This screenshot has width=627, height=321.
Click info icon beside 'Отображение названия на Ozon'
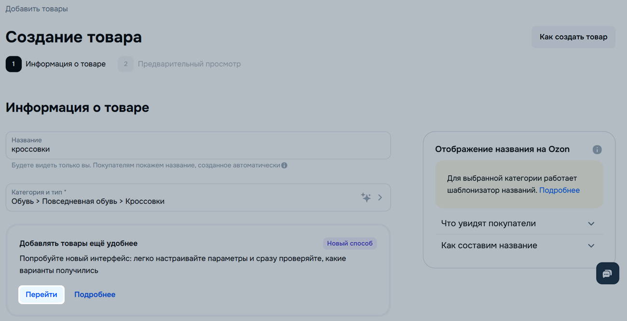[x=597, y=149]
